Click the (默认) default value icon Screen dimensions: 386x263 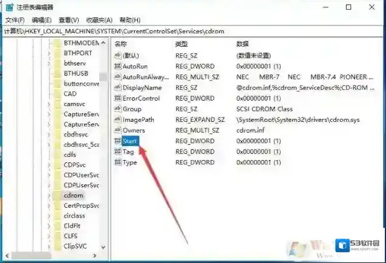[117, 55]
